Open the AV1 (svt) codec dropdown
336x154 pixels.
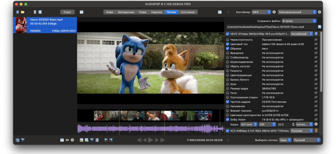[x=249, y=124]
